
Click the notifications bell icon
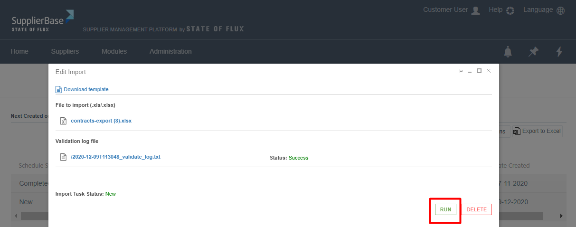[x=508, y=52]
